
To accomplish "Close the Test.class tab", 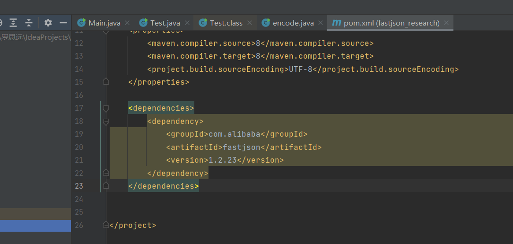I will click(250, 23).
